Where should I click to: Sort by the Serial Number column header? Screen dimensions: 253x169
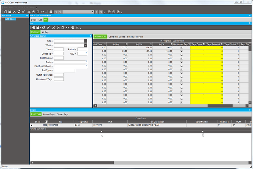[x=202, y=122]
